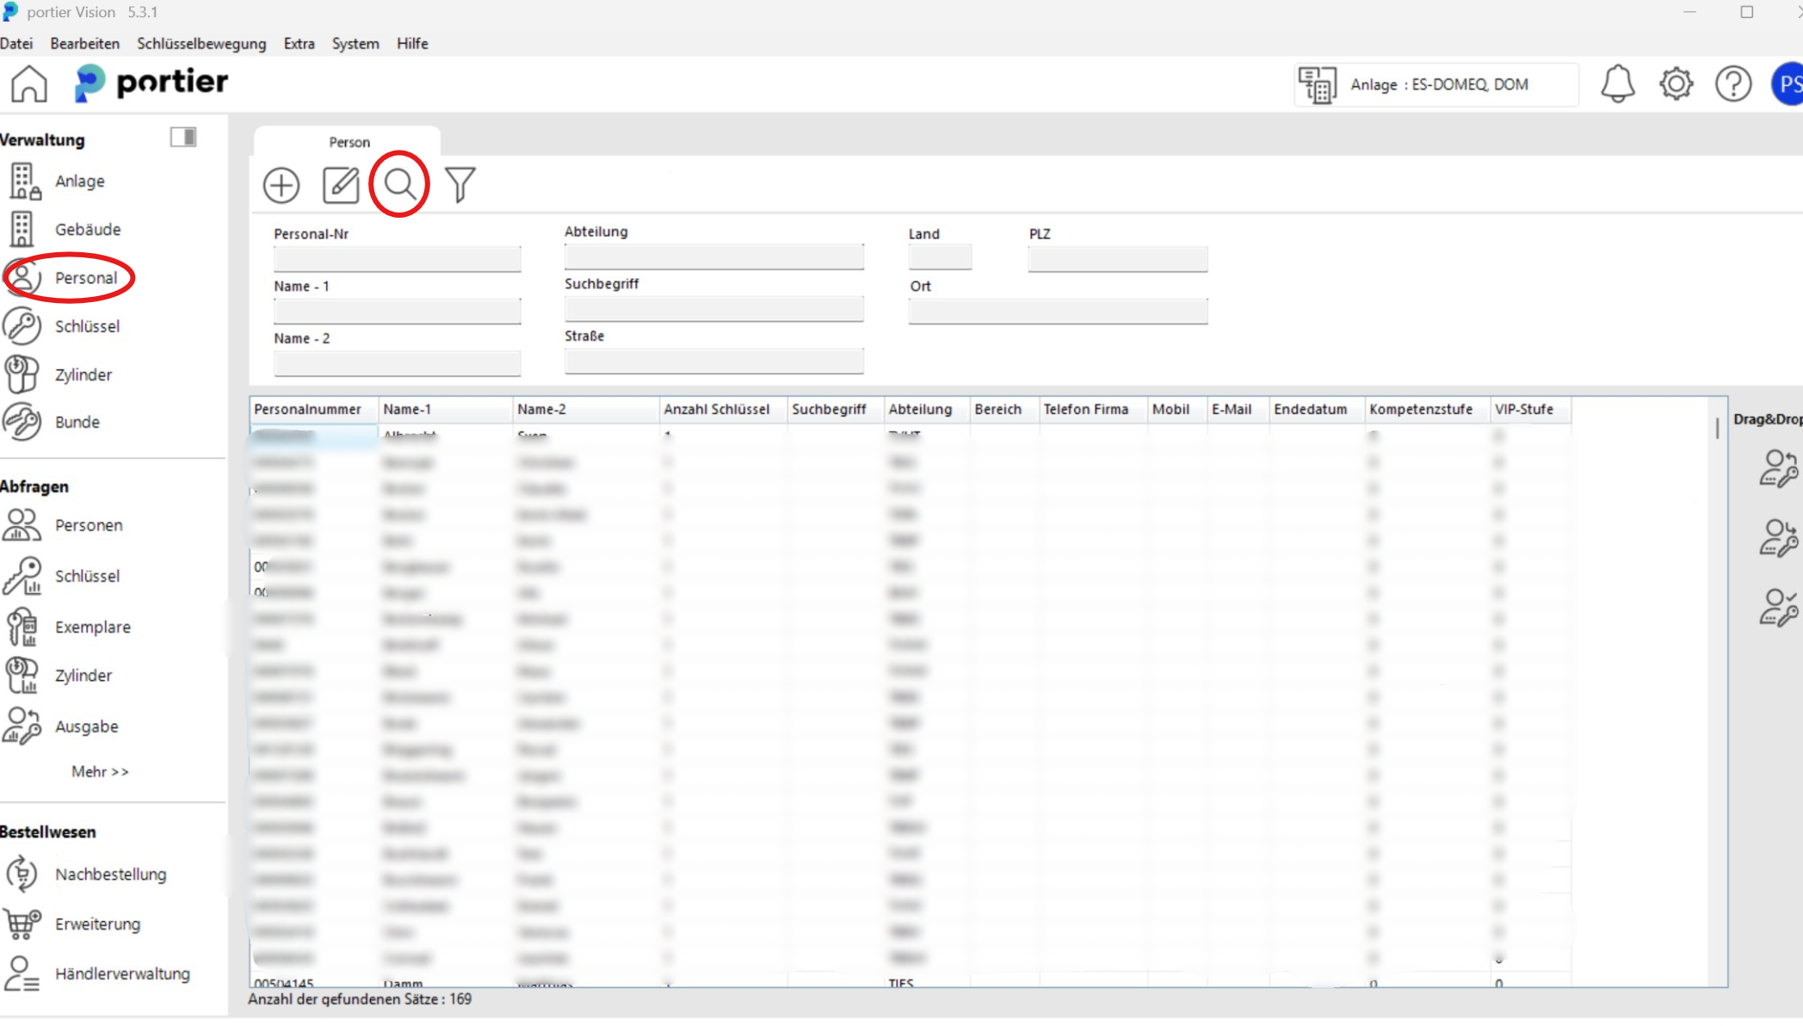Screen dimensions: 1803x1026
Task: Expand sidebar with Mehr >>
Action: [100, 771]
